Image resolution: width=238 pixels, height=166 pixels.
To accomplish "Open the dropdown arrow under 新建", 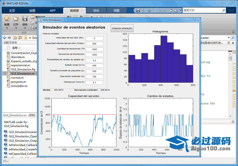I will [x=7, y=28].
